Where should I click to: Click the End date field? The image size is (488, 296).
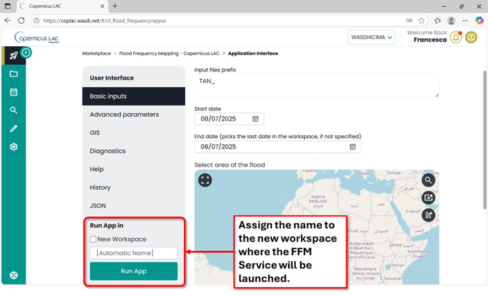click(x=278, y=147)
